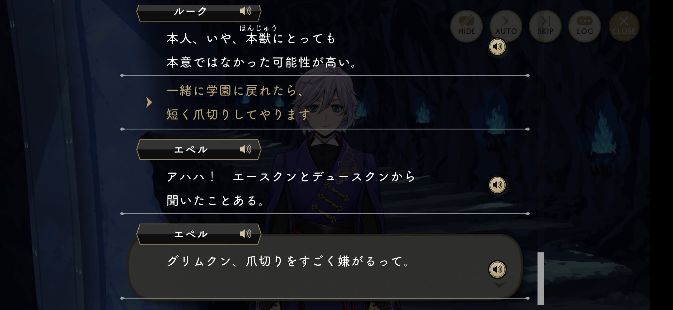Play voice icon in second エペル name tag
The width and height of the screenshot is (673, 310).
[x=245, y=234]
